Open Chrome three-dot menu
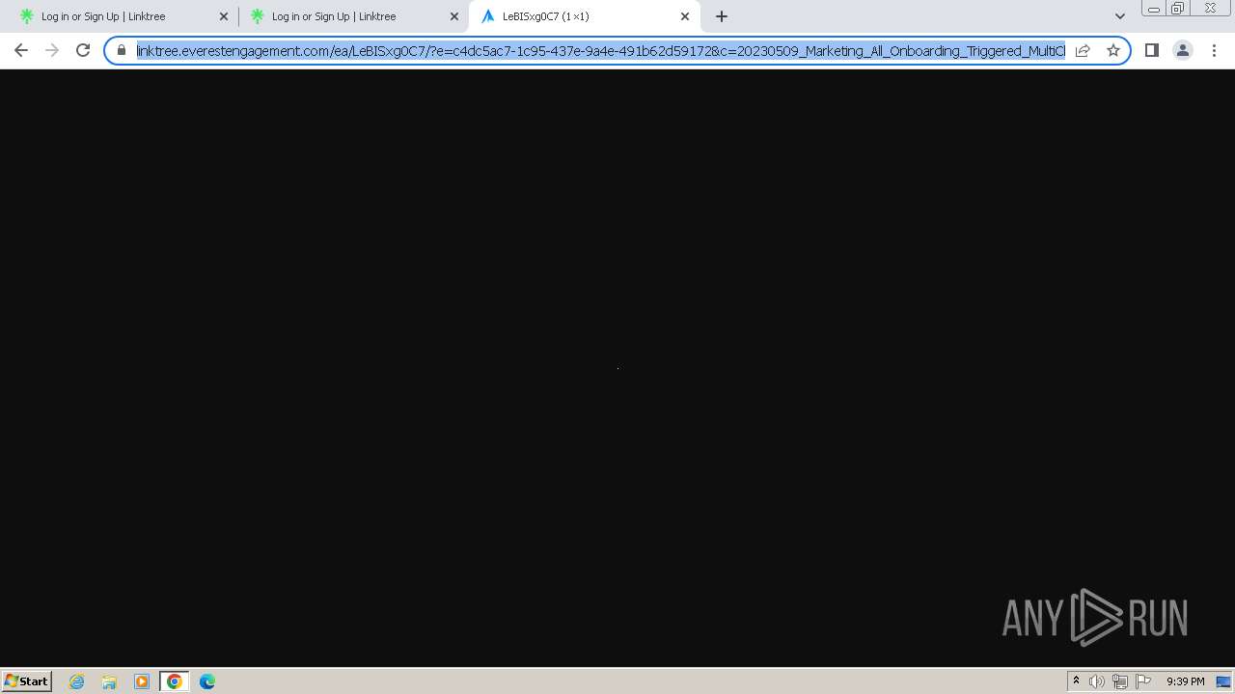1235x694 pixels. (x=1214, y=50)
